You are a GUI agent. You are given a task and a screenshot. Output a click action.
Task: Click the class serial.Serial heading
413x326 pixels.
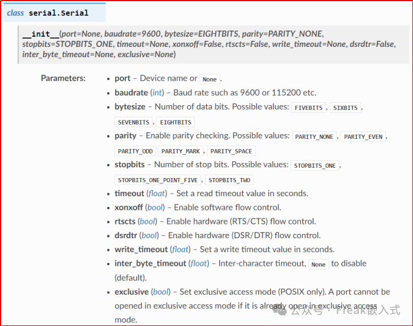point(48,13)
